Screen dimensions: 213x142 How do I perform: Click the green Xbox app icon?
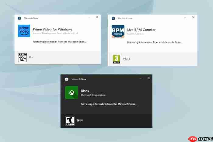pos(71,92)
